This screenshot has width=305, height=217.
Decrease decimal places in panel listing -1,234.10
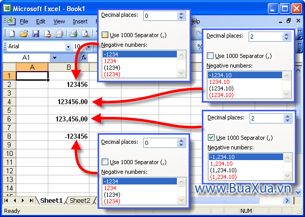(x=287, y=120)
